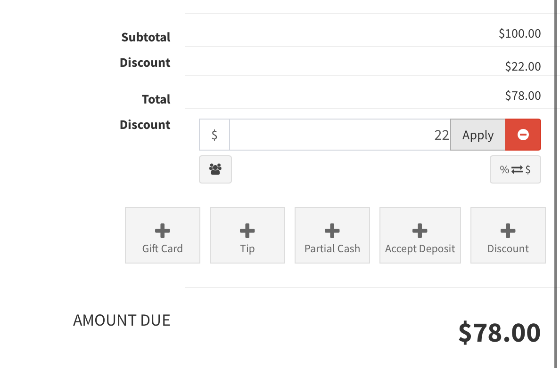Toggle discount type between percent and dollar
560x368 pixels.
[515, 169]
